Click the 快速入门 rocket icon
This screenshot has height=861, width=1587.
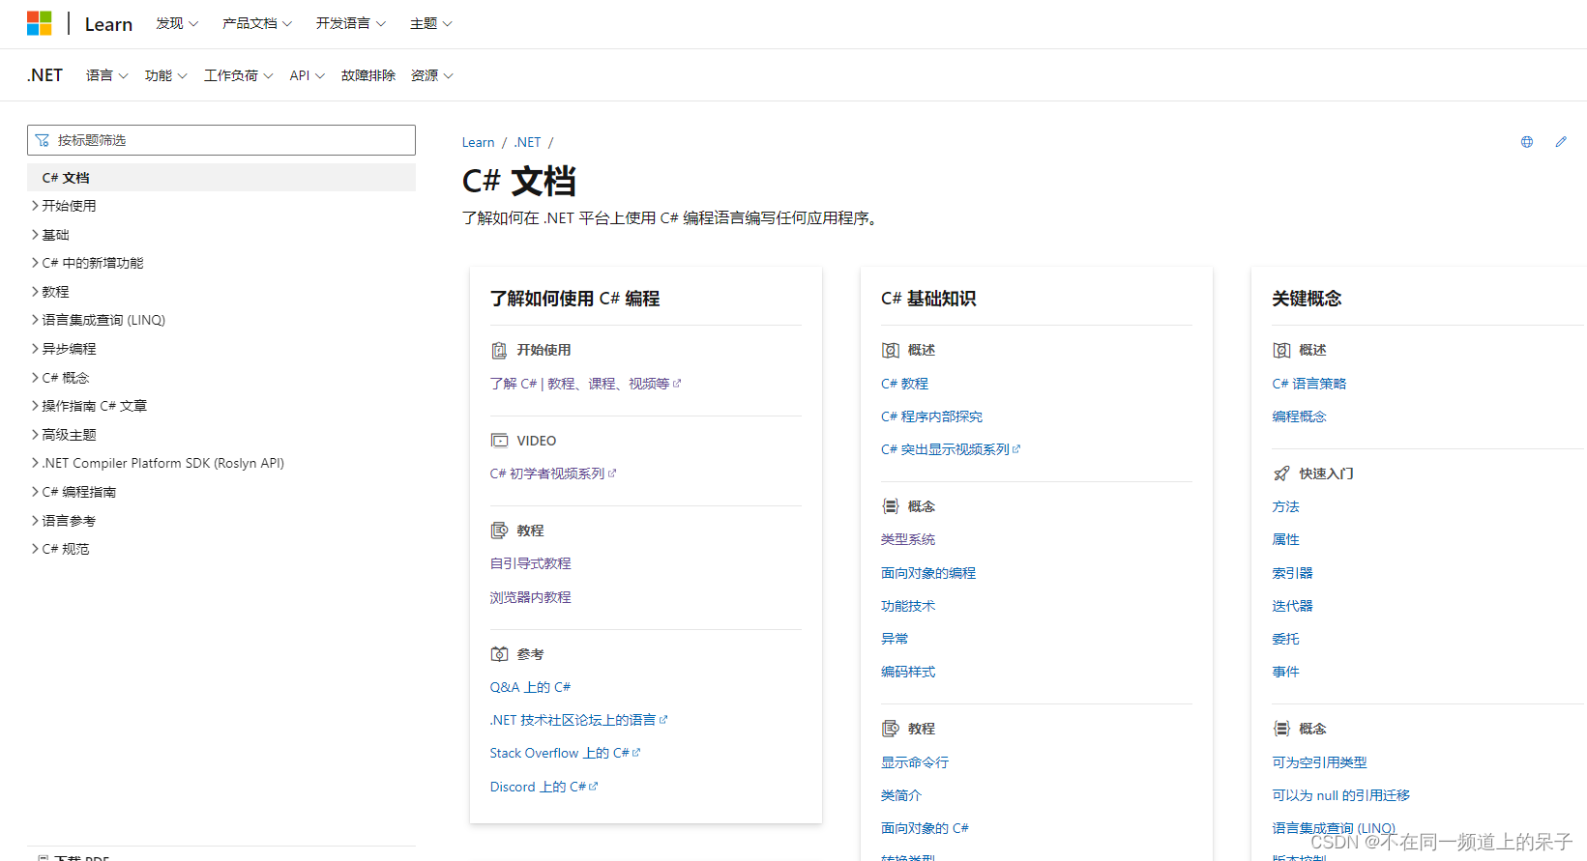pos(1281,474)
